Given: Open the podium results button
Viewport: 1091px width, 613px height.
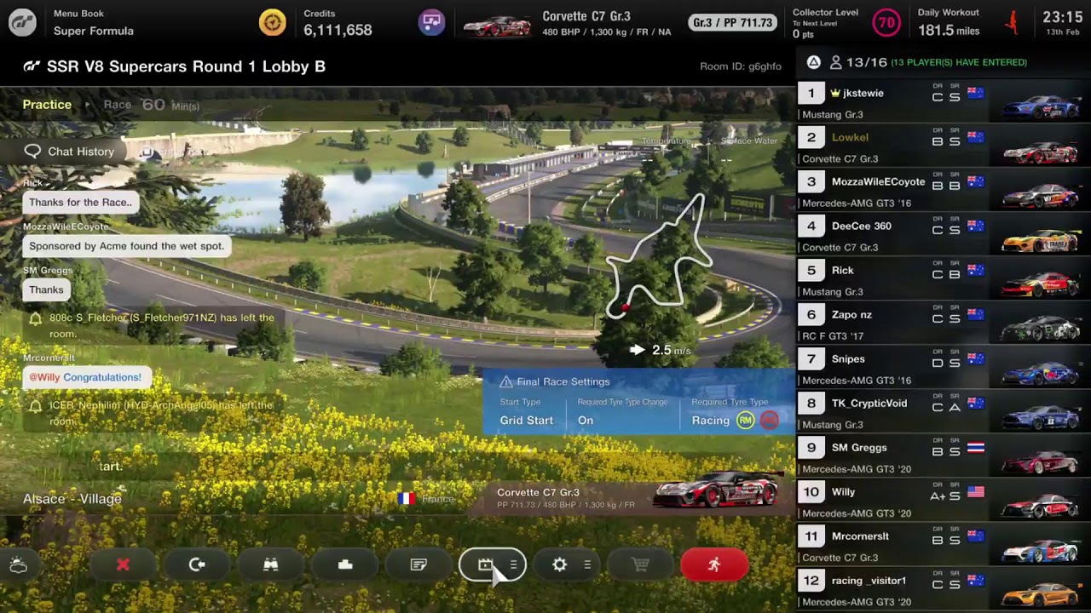Looking at the screenshot, I should (345, 564).
